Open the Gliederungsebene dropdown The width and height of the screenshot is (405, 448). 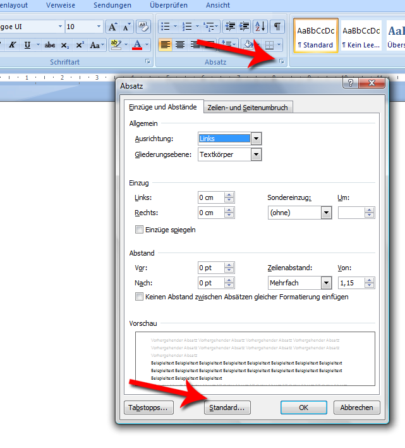coord(256,154)
